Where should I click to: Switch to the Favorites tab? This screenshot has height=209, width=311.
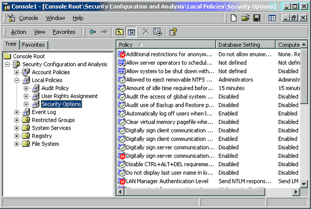tap(33, 45)
